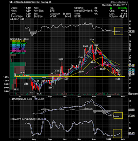This screenshot has height=141, width=138.
Task: Click the 13.69 price label
Action: pos(66,79)
